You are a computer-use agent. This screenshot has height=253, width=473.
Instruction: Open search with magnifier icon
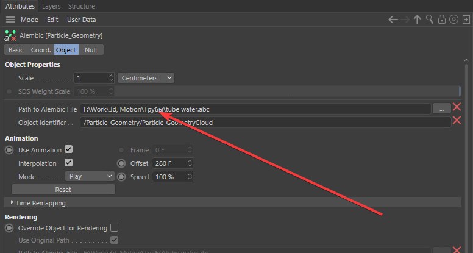pyautogui.click(x=430, y=20)
